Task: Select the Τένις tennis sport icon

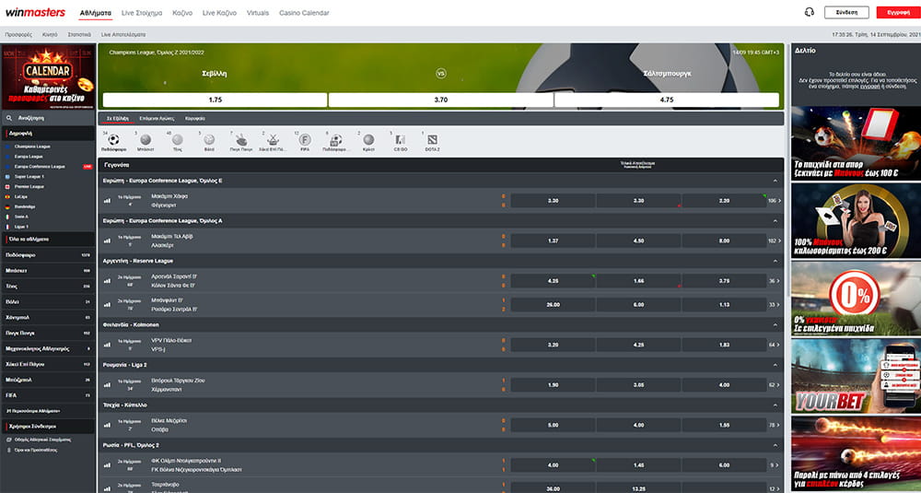Action: pyautogui.click(x=178, y=140)
